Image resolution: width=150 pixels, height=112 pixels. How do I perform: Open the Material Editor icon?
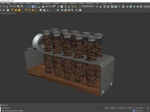tap(123, 7)
